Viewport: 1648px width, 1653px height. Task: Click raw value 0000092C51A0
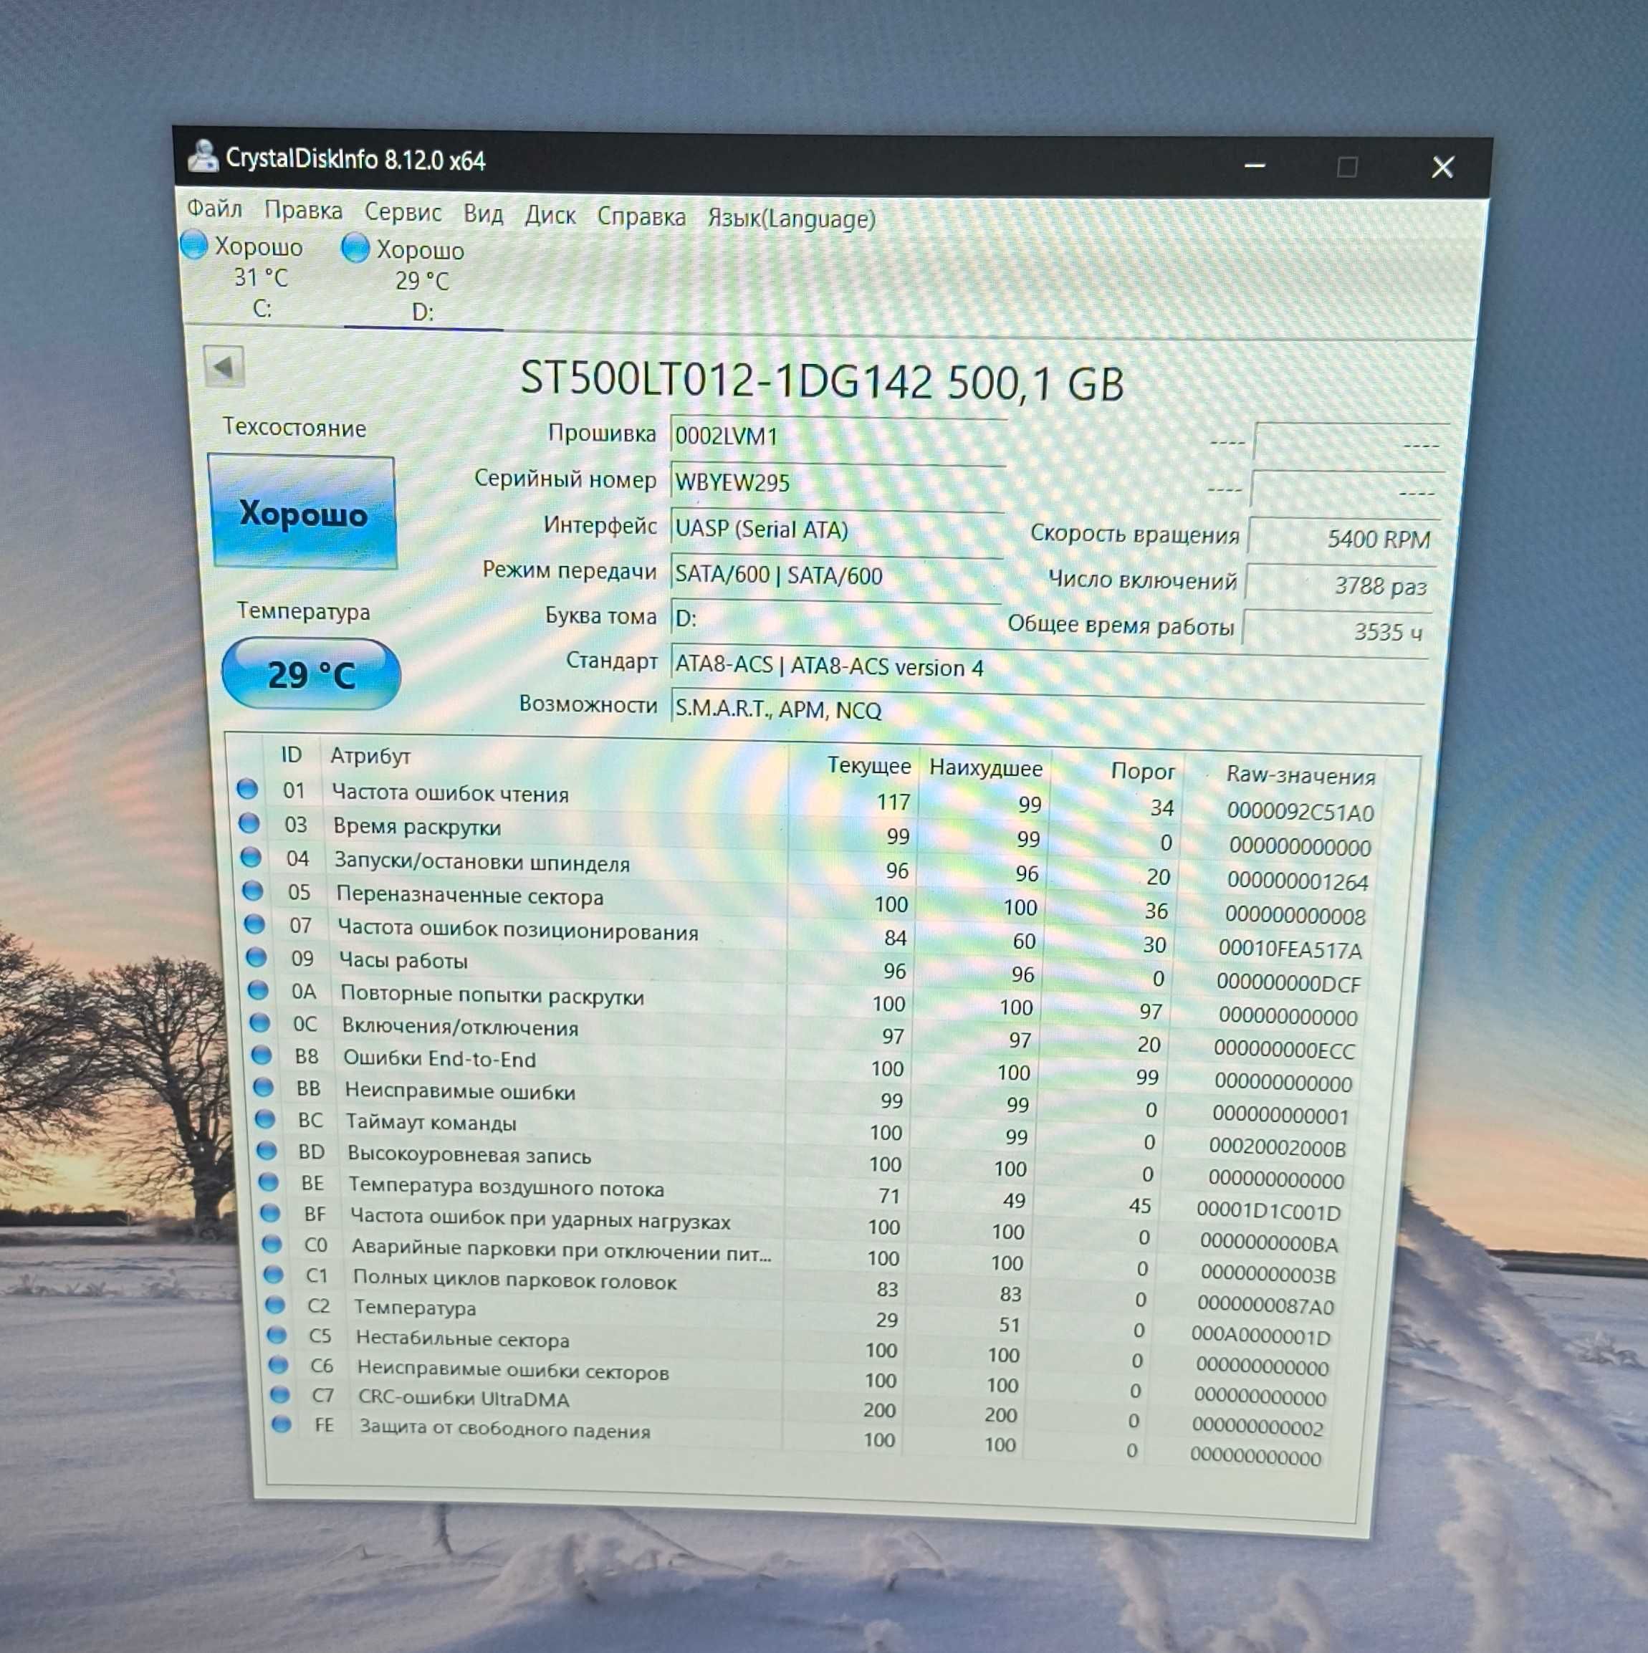click(1300, 811)
